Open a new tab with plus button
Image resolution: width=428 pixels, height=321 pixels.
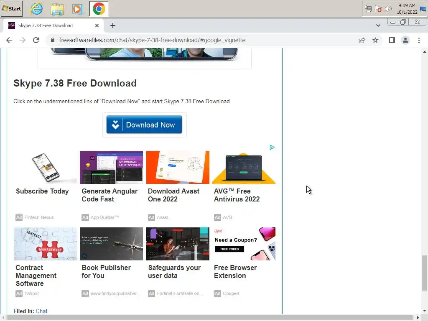[x=113, y=25]
